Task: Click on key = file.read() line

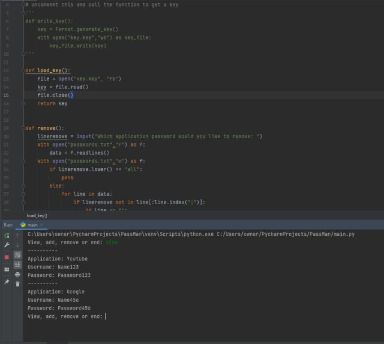Action: tap(63, 87)
